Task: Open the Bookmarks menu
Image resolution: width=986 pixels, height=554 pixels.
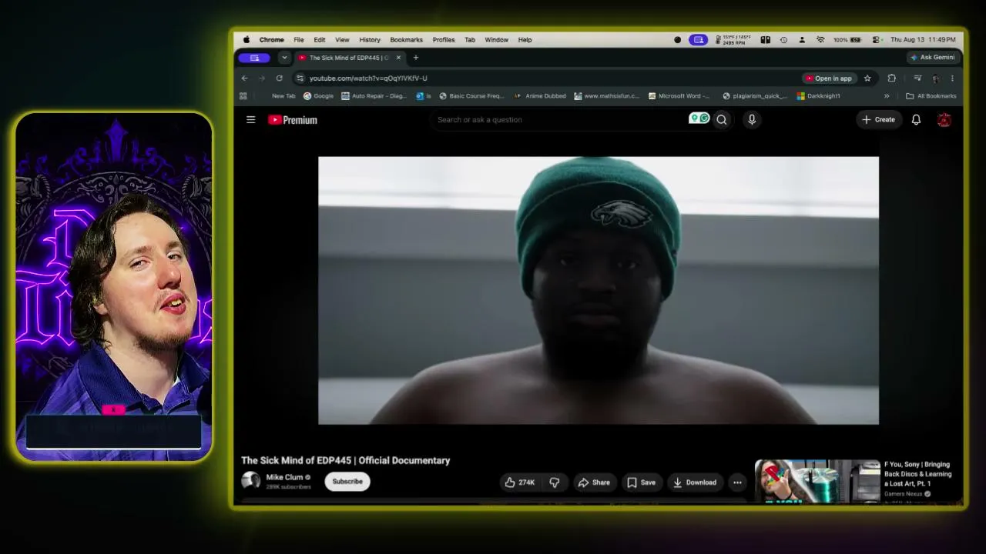Action: click(406, 39)
